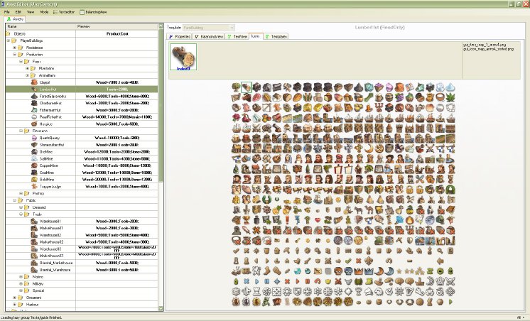Select the Oriental_Markethouse tree row
The height and width of the screenshot is (321, 530).
pos(82,263)
